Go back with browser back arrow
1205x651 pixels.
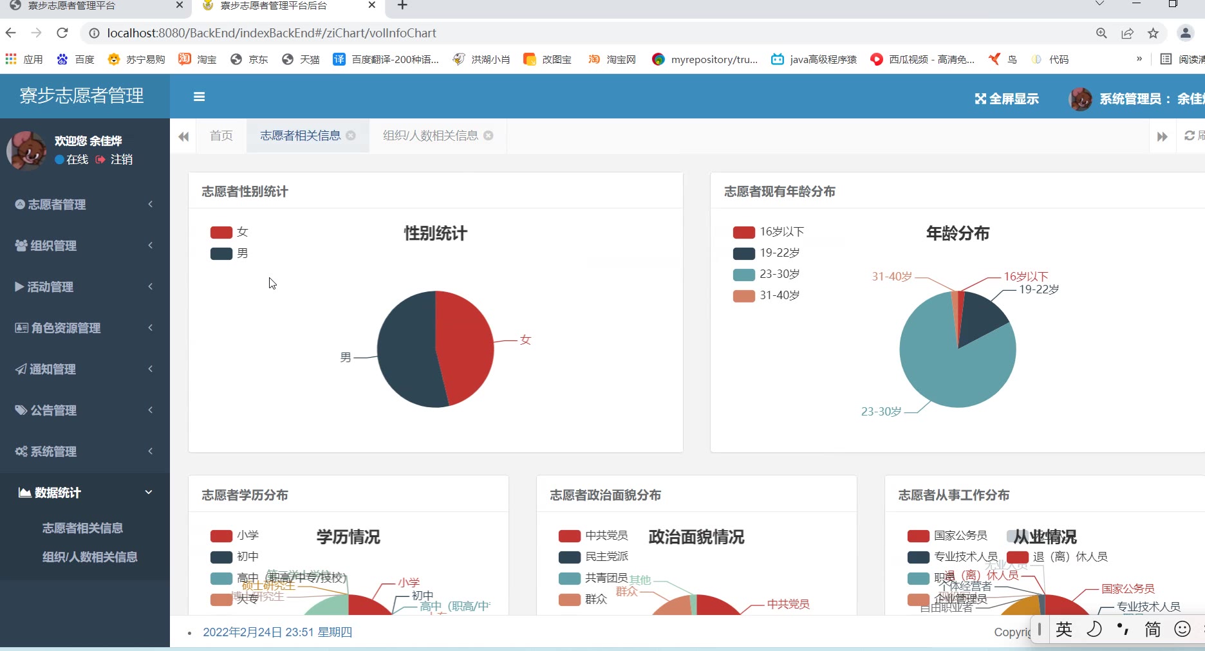pos(11,33)
